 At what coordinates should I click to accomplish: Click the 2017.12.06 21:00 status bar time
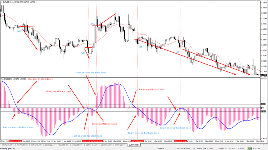(x=183, y=148)
